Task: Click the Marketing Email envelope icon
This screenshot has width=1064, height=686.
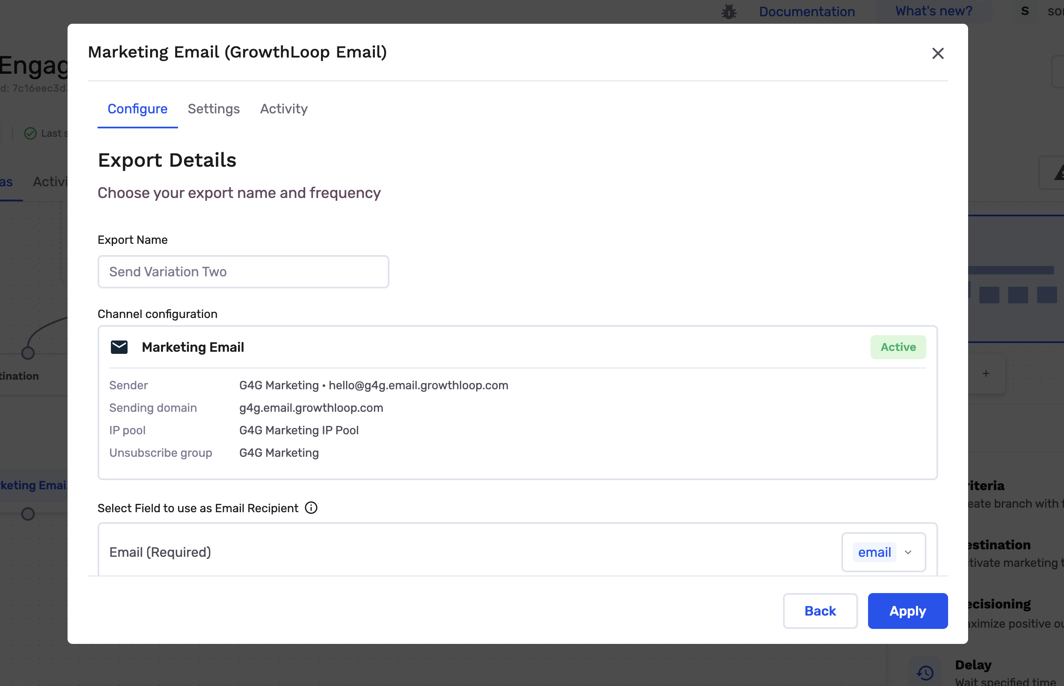Action: pos(119,347)
